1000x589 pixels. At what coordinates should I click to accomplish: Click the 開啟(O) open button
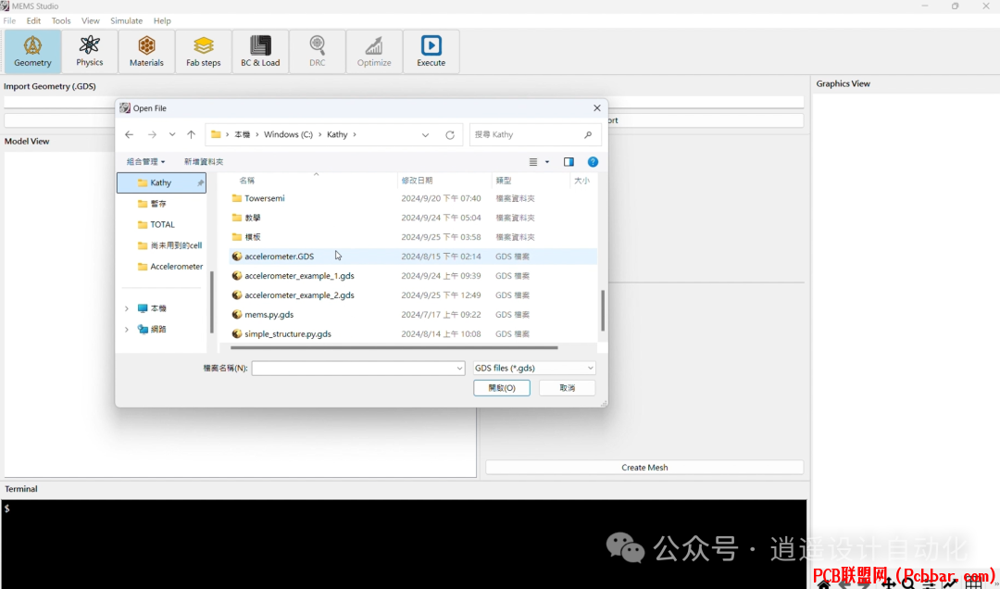pos(502,388)
